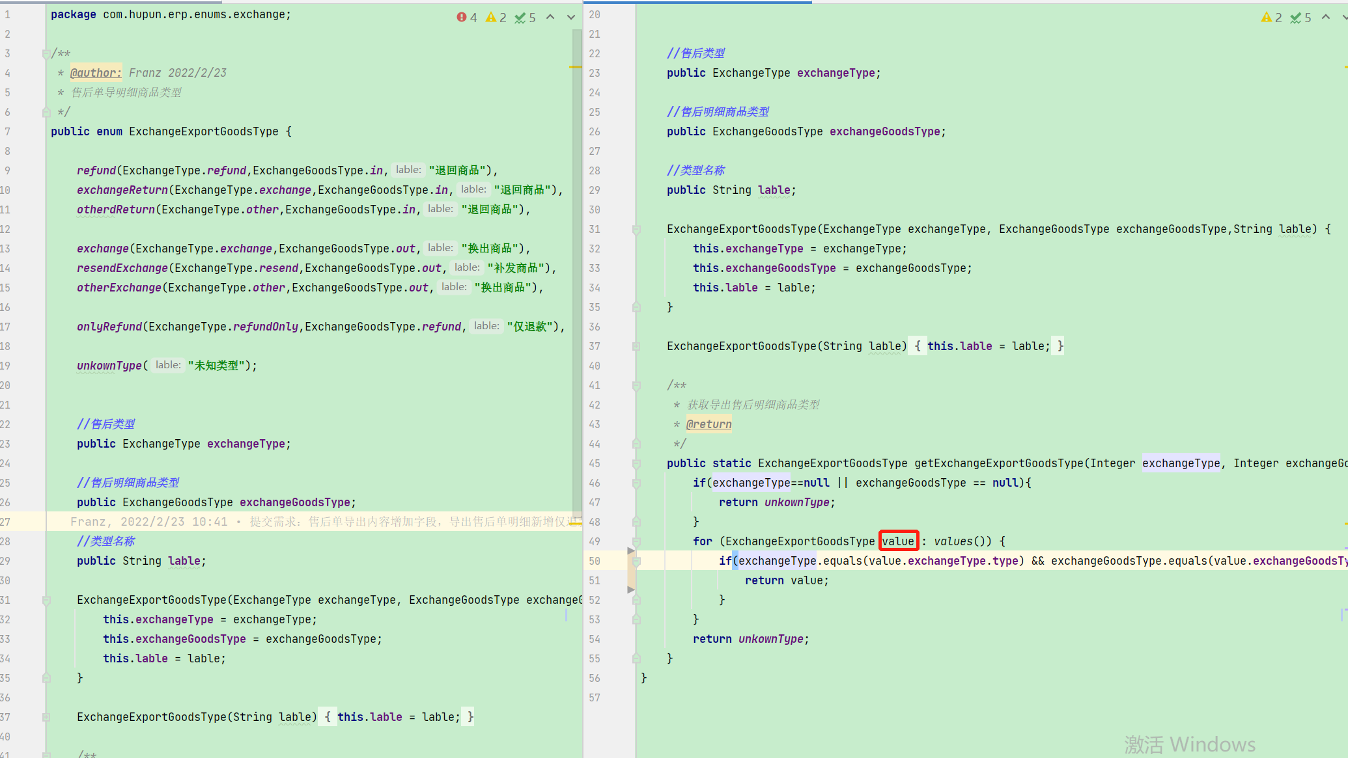This screenshot has height=758, width=1348.
Task: Click the @author tag in the Javadoc
Action: point(96,73)
